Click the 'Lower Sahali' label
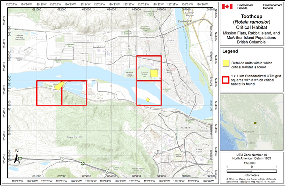286x186 pixels. [199, 150]
